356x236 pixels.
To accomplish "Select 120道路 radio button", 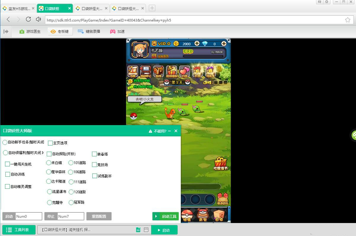I will click(71, 192).
